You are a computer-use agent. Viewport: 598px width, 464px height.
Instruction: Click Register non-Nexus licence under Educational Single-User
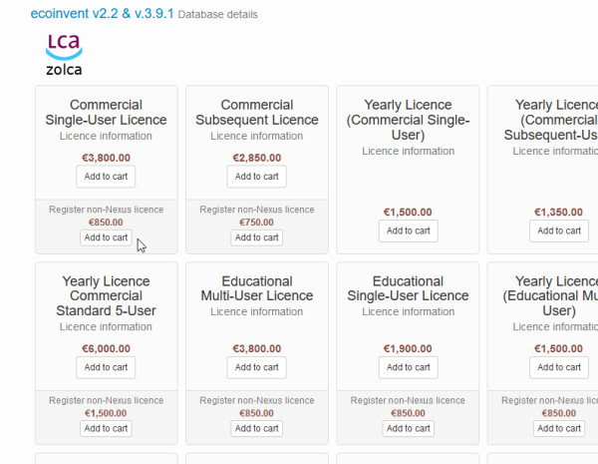pyautogui.click(x=408, y=400)
